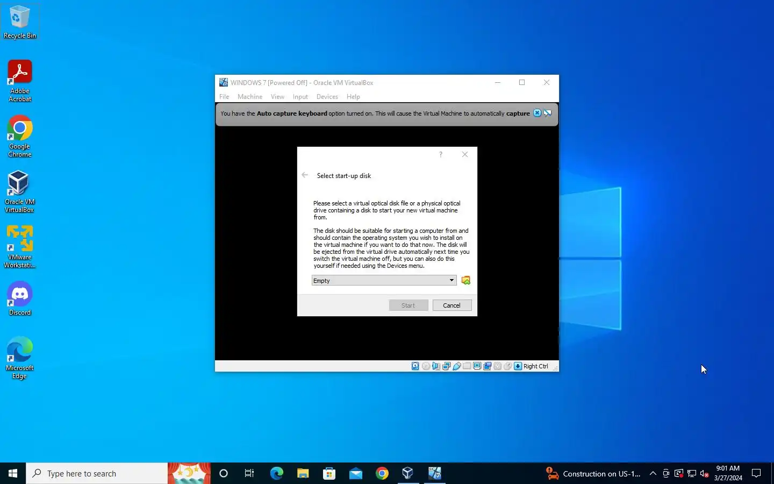Select the VMware Workstation desktop shortcut
Image resolution: width=774 pixels, height=484 pixels.
(x=20, y=247)
